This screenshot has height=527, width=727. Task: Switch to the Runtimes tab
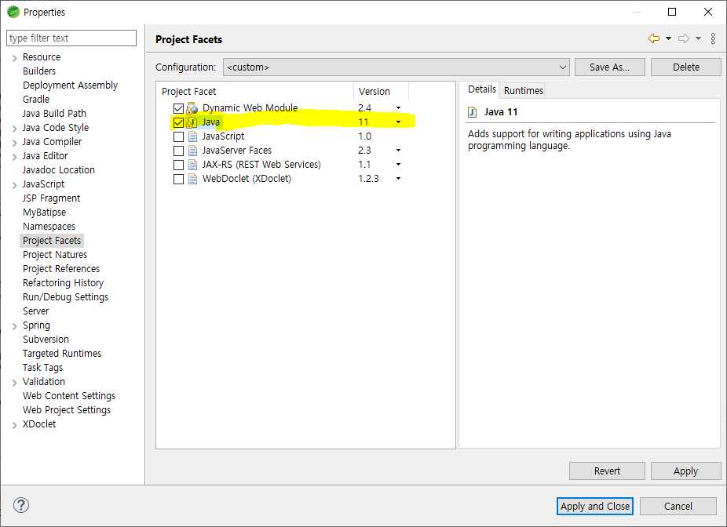click(x=523, y=90)
